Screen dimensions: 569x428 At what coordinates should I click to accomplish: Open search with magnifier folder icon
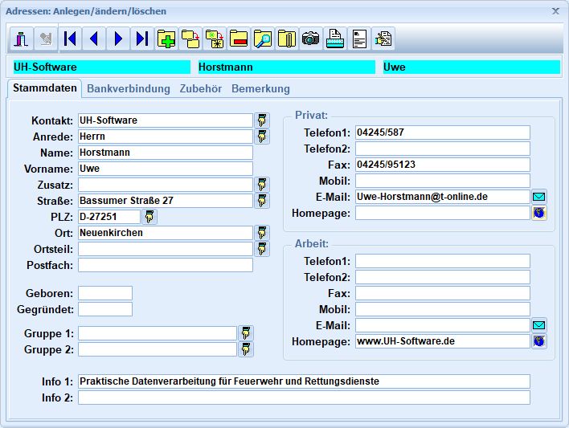[x=263, y=39]
